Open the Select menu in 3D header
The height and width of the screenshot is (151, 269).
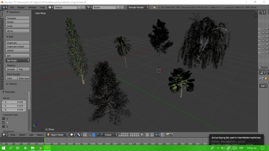tap(22, 135)
